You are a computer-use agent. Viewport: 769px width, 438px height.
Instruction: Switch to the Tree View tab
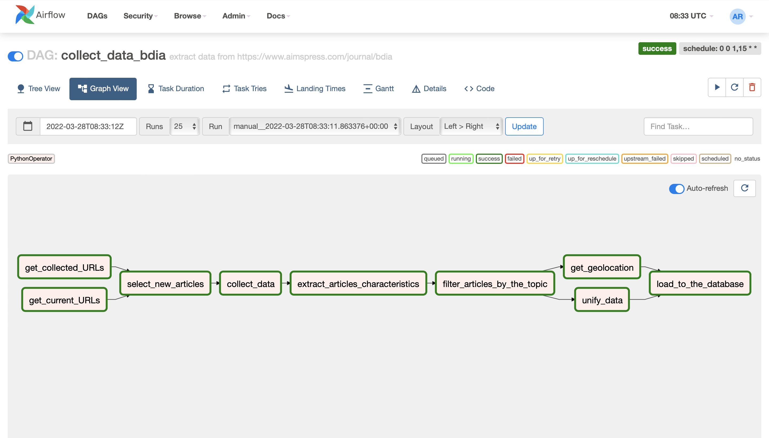38,88
